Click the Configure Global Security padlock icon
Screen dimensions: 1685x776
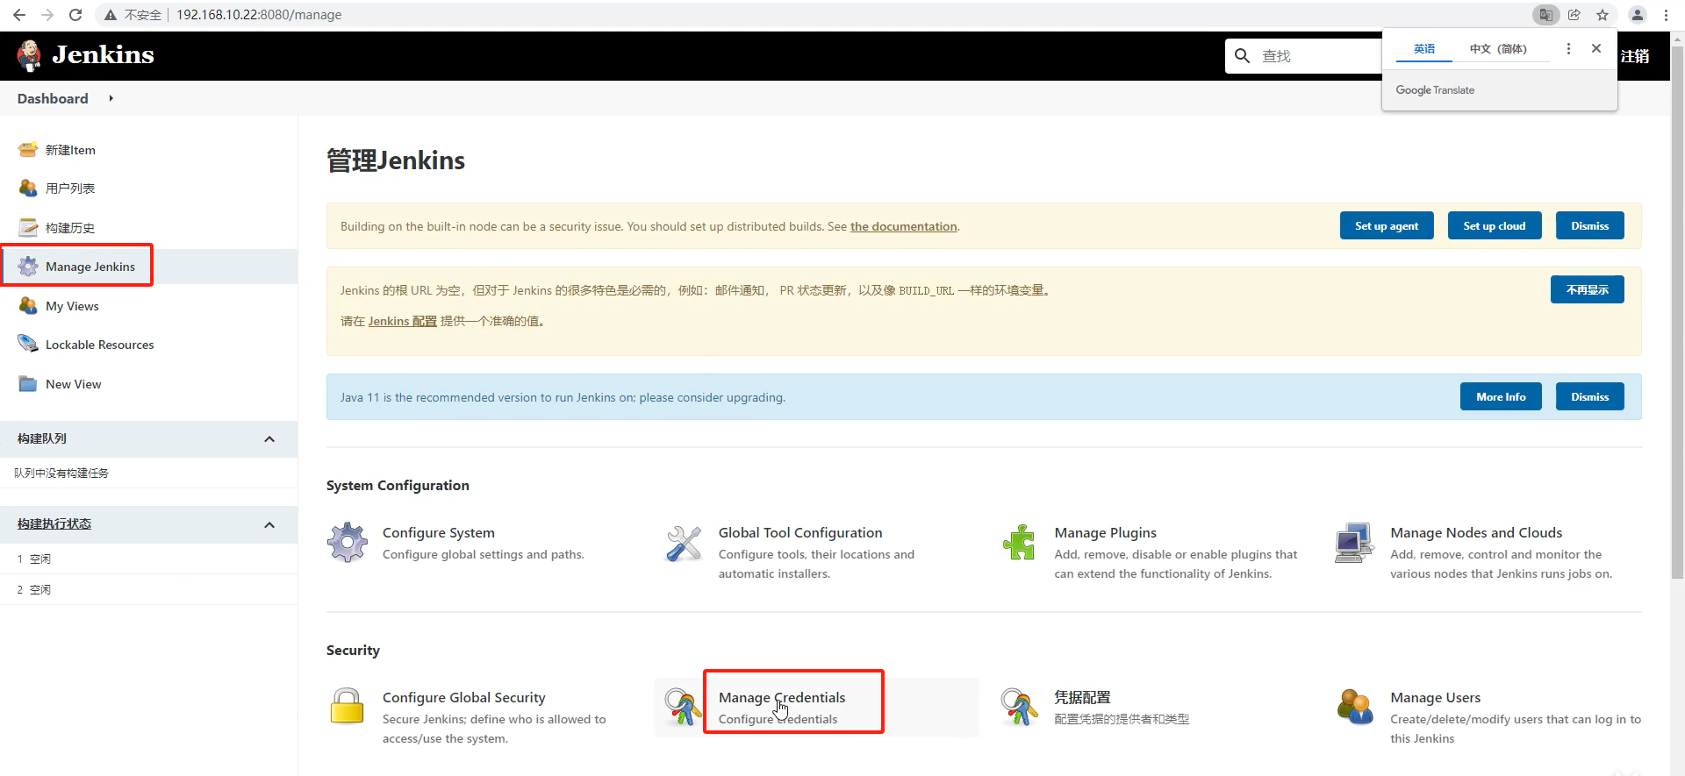pos(347,706)
